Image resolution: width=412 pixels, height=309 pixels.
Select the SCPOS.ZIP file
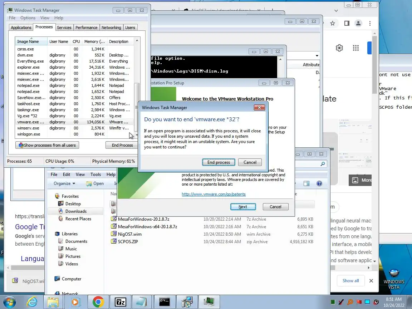(x=128, y=241)
